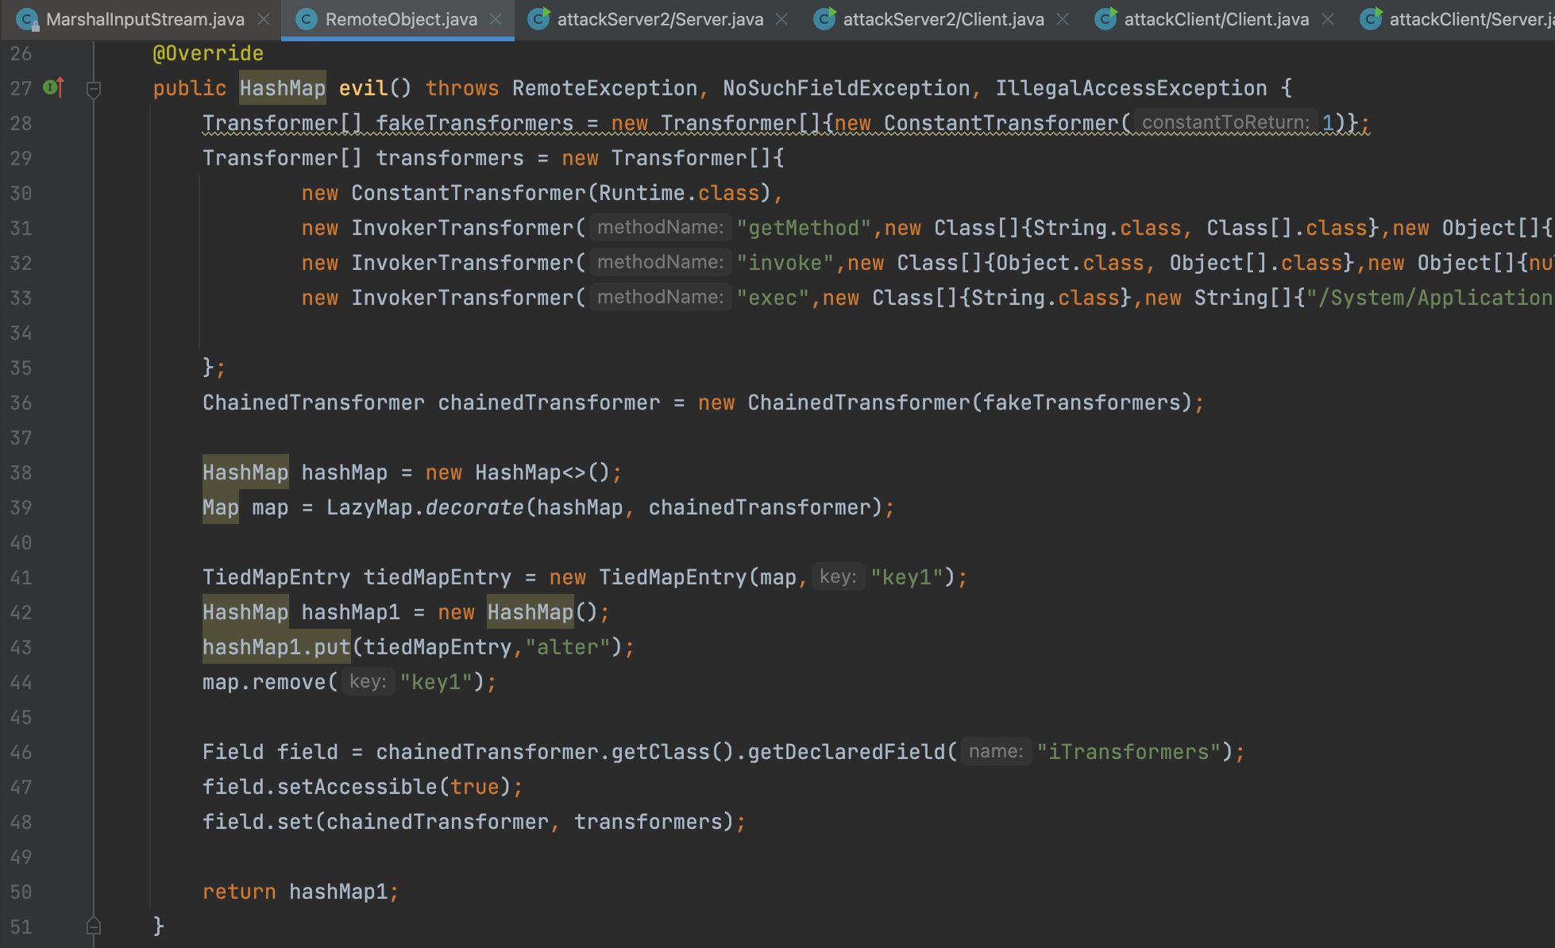Screen dimensions: 1555x948
Task: Click LazyMap.decorate call
Action: pyautogui.click(x=425, y=507)
